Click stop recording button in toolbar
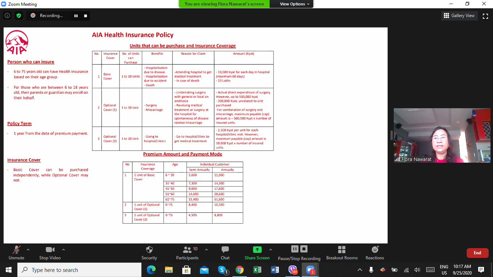Image resolution: width=493 pixels, height=277 pixels. pos(304,249)
